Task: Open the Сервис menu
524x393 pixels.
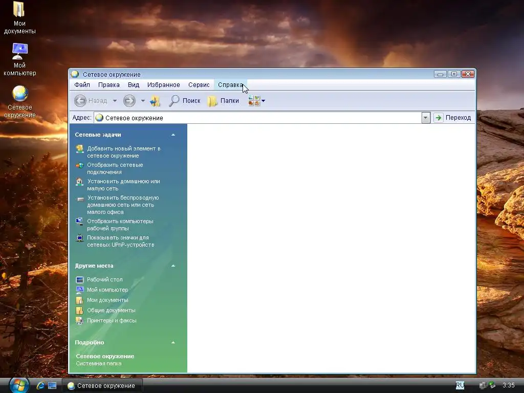Action: click(199, 85)
